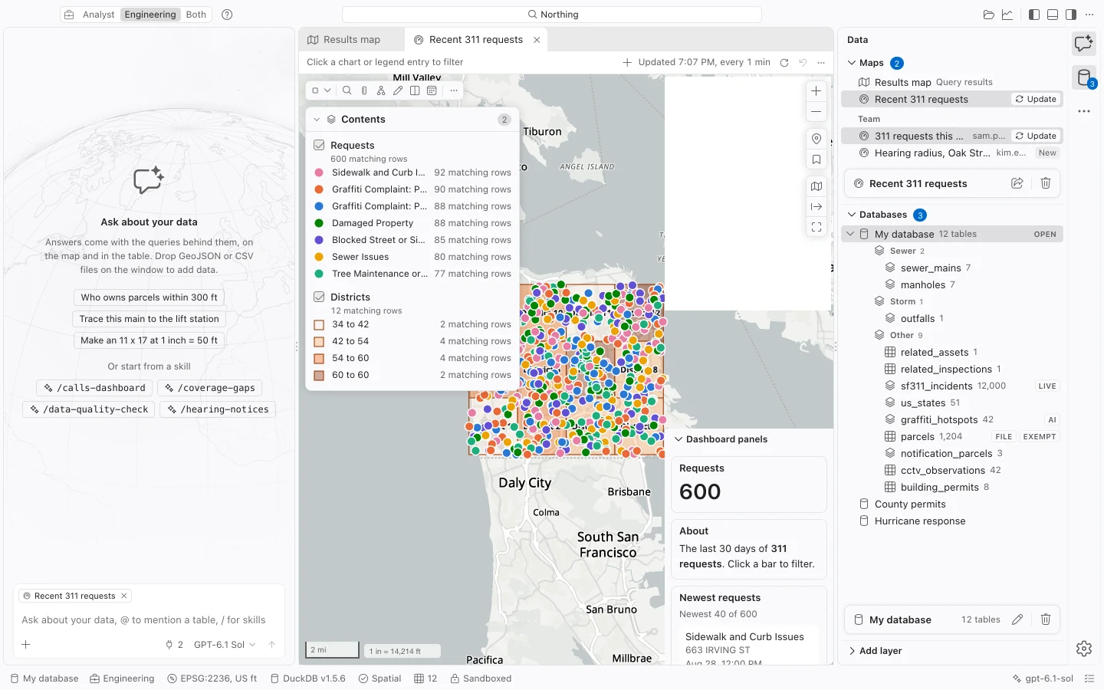Zoom out on the map
Screen dimensions: 1104x690
[x=816, y=111]
